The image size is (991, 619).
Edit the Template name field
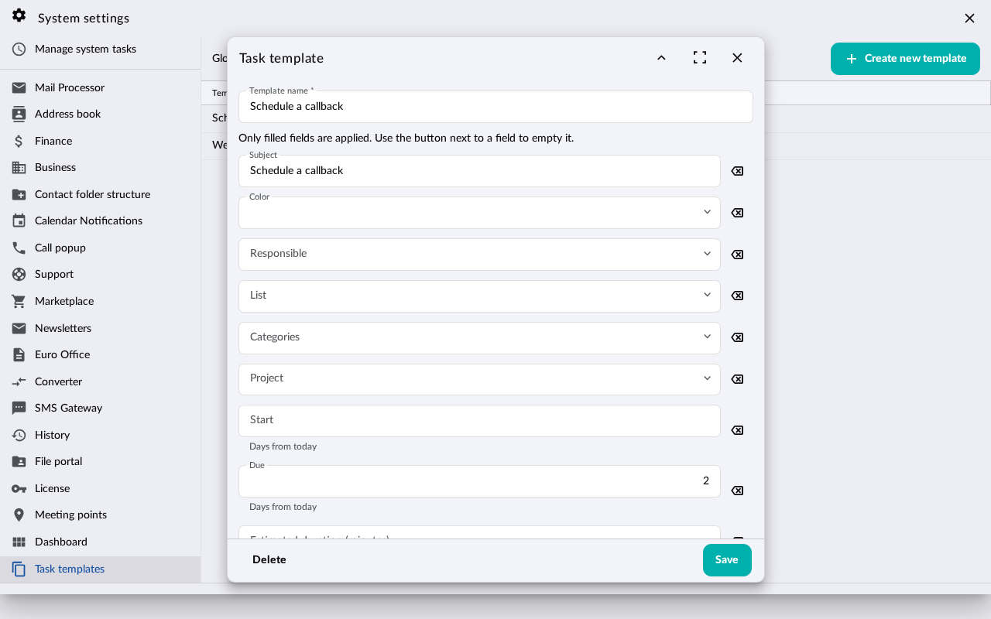coord(495,107)
